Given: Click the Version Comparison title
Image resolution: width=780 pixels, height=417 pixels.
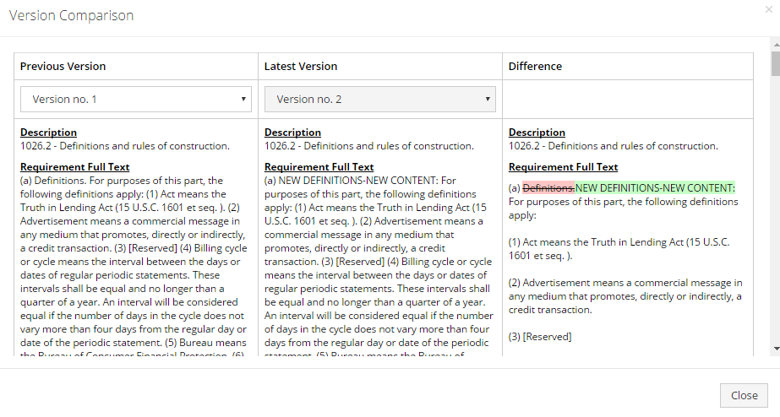Looking at the screenshot, I should coord(71,15).
